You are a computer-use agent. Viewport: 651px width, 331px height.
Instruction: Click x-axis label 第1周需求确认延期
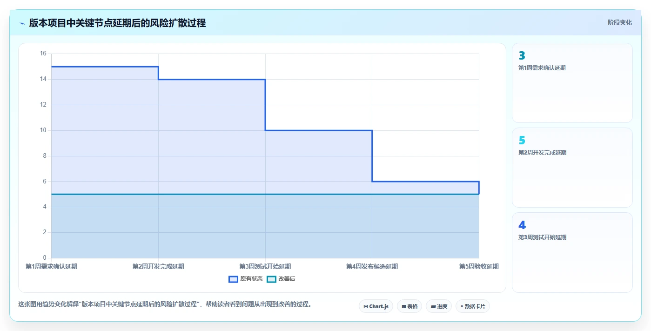coord(51,267)
